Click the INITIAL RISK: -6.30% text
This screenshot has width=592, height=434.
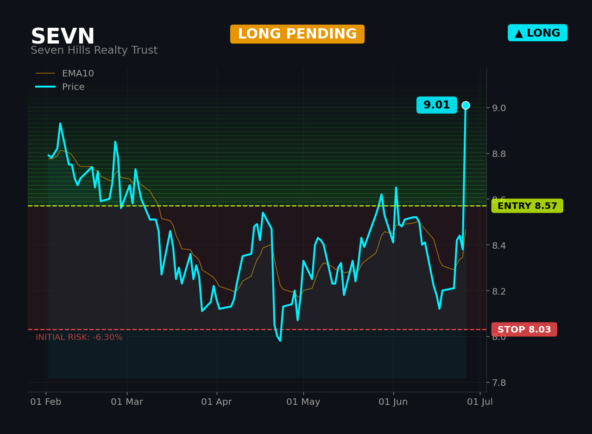[x=79, y=338]
